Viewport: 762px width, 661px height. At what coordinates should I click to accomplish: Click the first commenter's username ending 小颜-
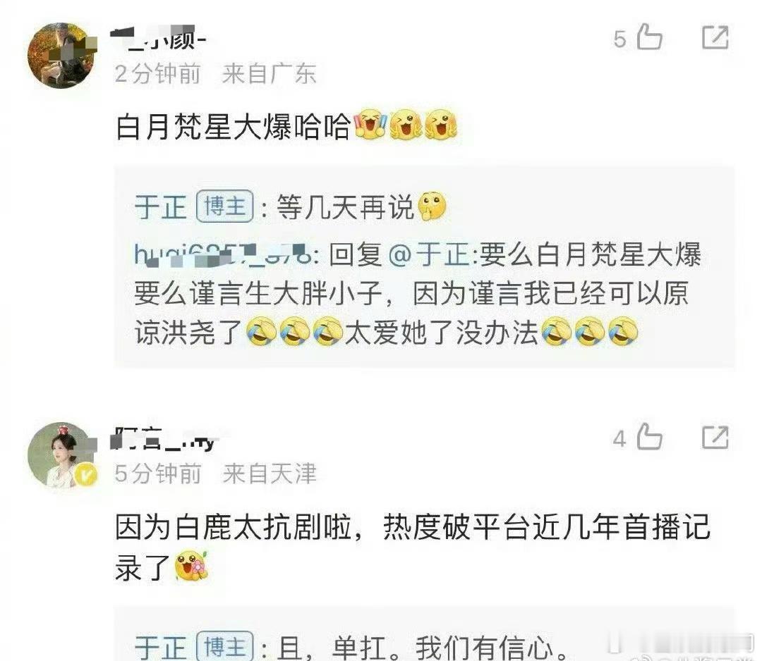[159, 38]
